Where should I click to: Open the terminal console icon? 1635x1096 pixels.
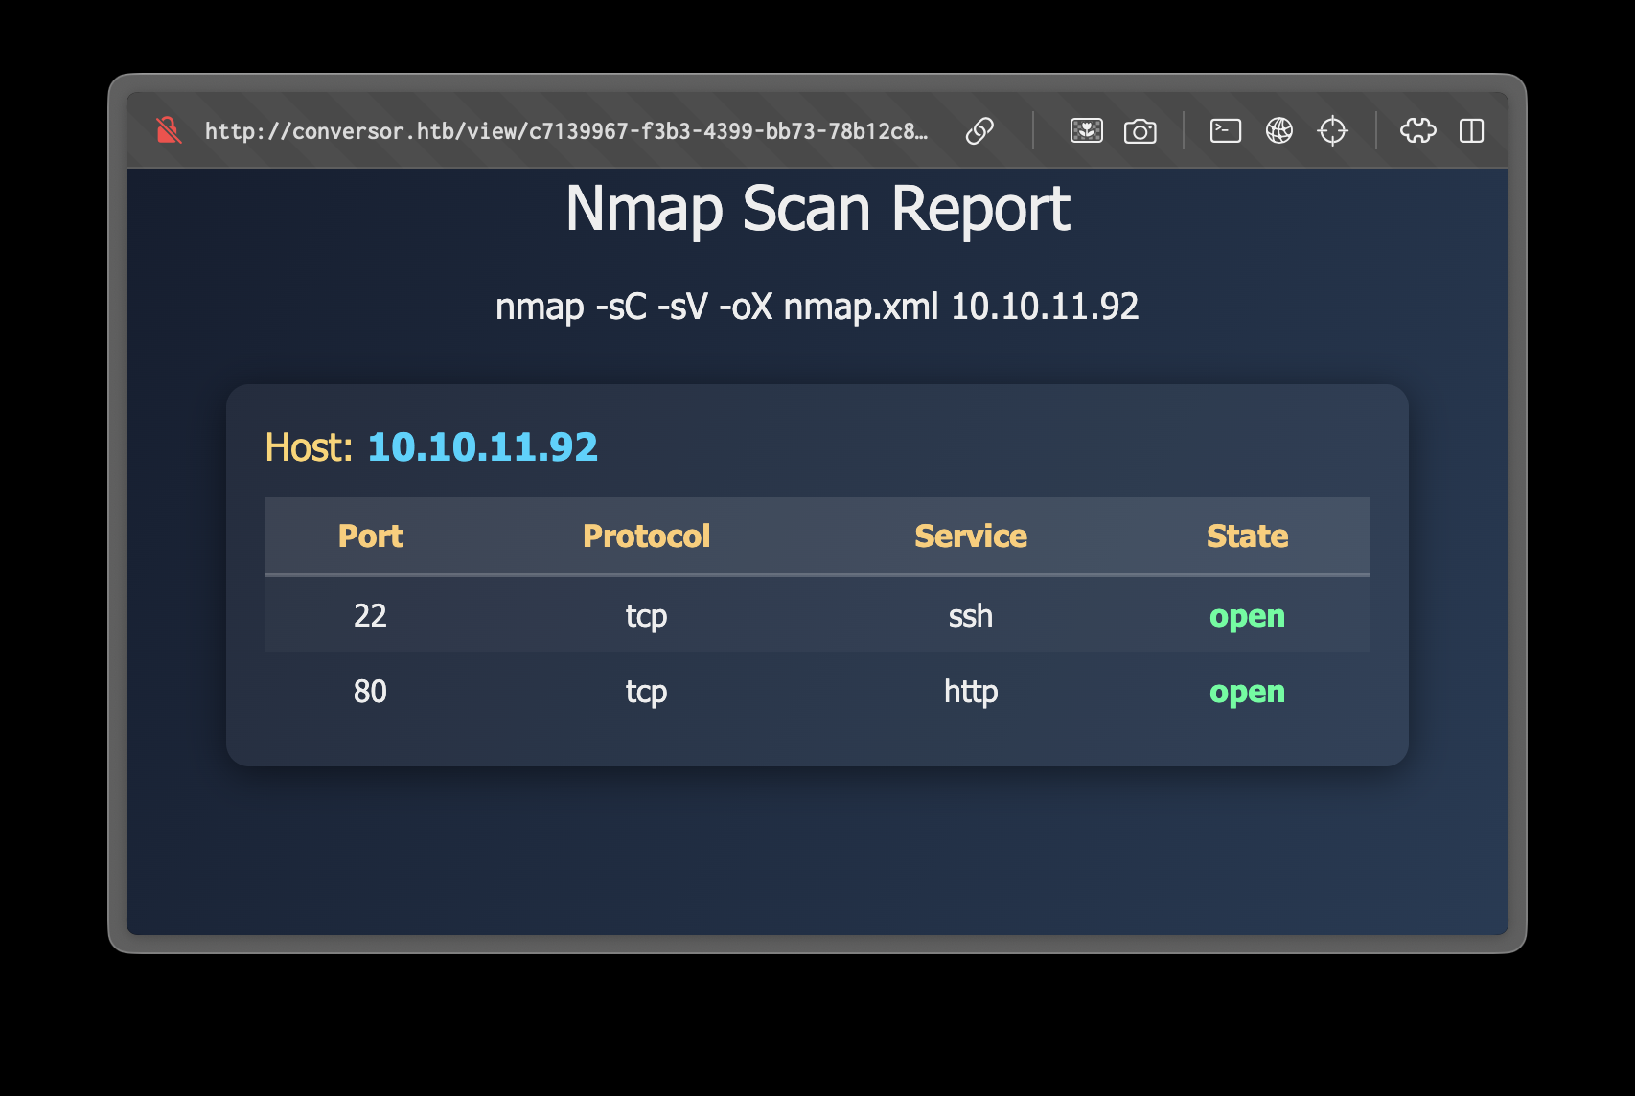[1225, 130]
